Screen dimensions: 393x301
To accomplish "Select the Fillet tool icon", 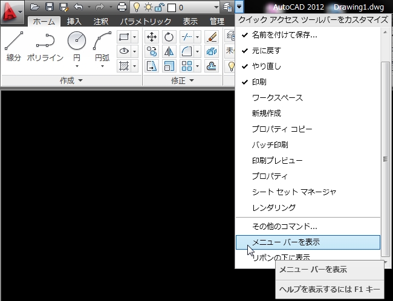I will (187, 51).
